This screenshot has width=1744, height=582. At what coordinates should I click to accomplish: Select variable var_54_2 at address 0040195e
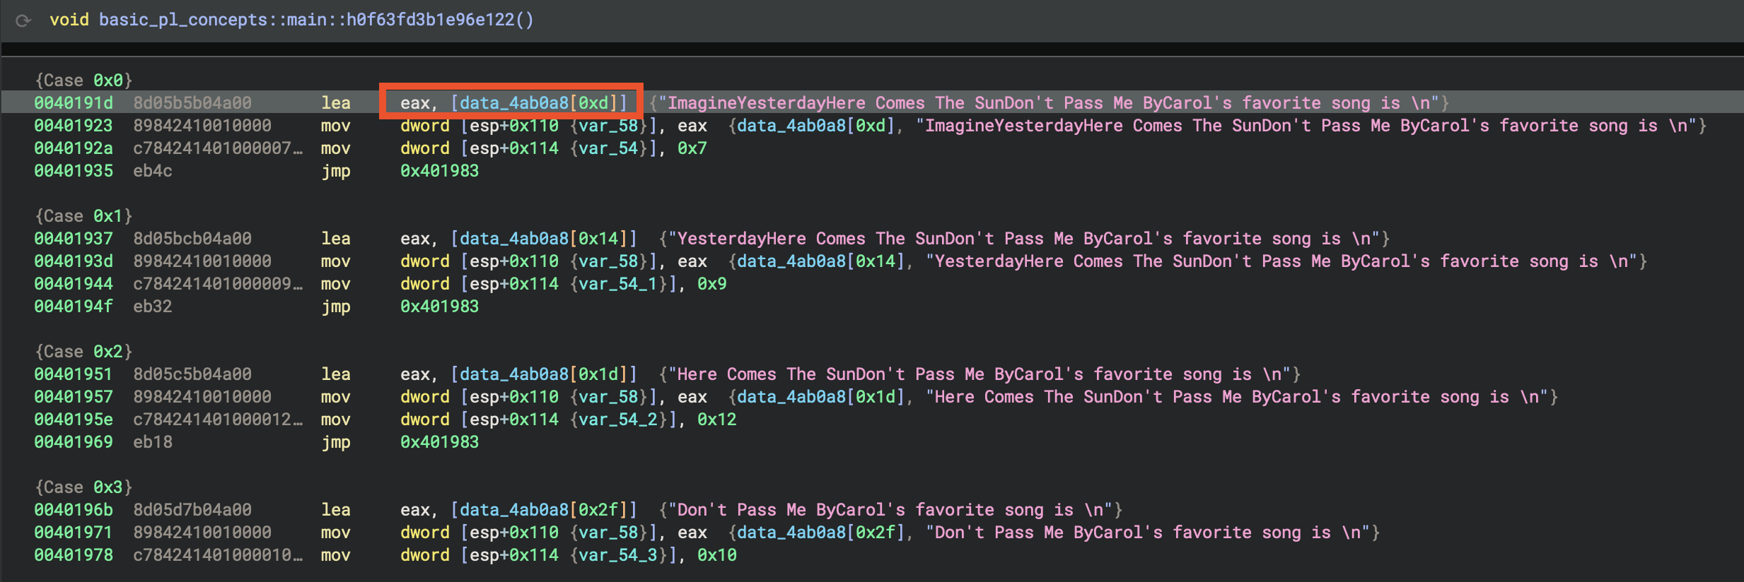click(x=618, y=420)
